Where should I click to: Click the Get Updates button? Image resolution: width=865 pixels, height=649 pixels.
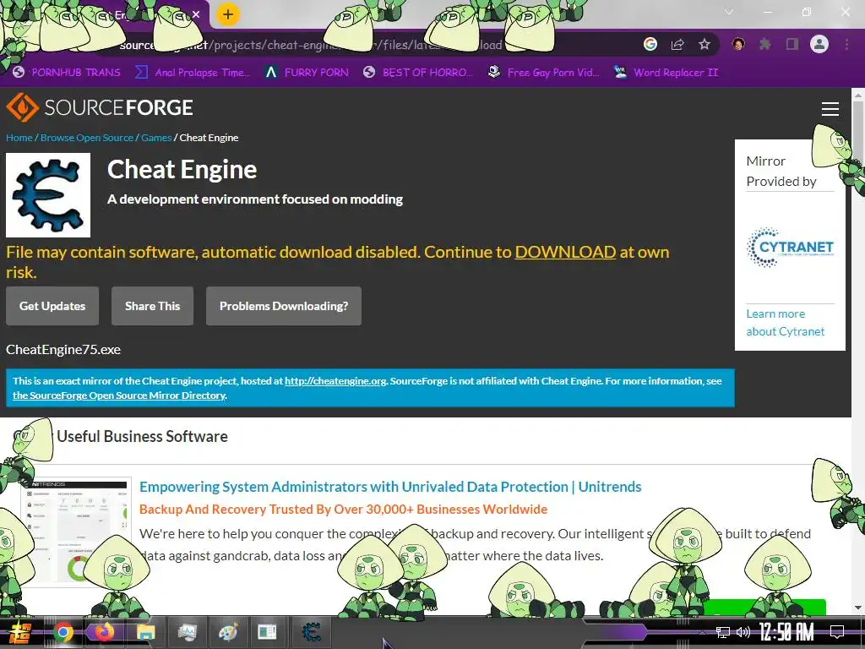pos(52,306)
